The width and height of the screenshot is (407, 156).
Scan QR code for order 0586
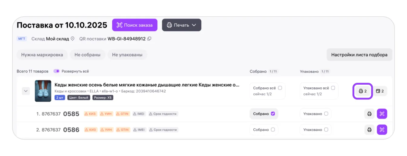tap(382, 130)
